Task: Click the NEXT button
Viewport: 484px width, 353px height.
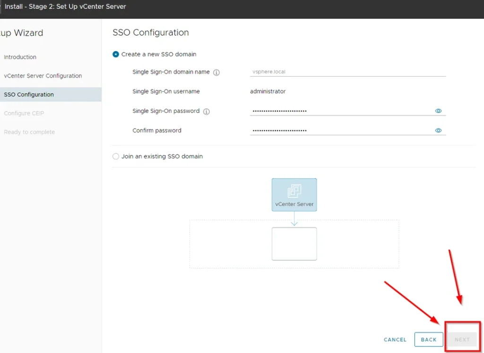Action: click(x=462, y=339)
